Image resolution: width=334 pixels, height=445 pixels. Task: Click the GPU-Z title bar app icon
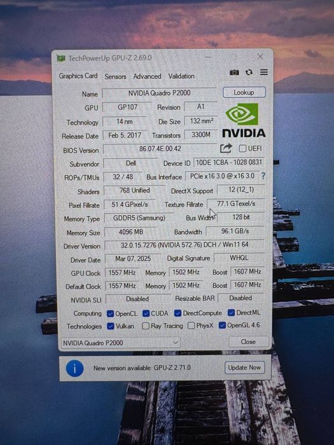coord(61,58)
